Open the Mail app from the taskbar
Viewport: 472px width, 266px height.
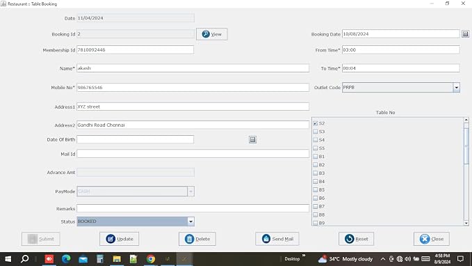(x=83, y=259)
